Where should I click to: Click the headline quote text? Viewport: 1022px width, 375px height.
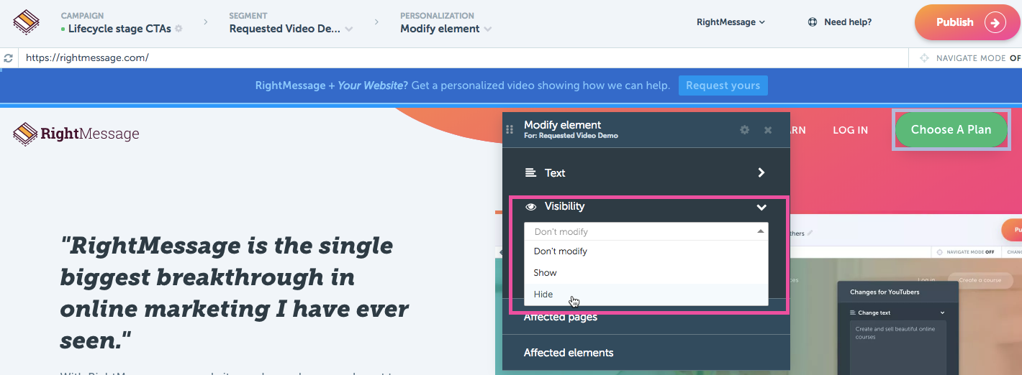point(235,292)
